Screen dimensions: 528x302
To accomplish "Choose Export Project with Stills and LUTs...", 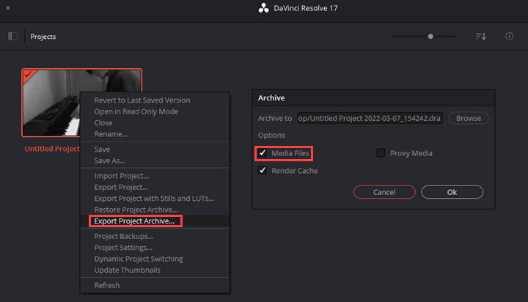I will 154,199.
